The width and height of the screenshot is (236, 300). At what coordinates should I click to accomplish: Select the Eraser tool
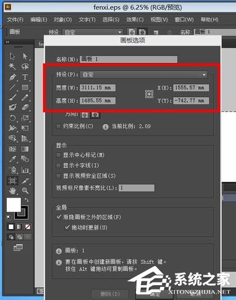pyautogui.click(x=25, y=107)
